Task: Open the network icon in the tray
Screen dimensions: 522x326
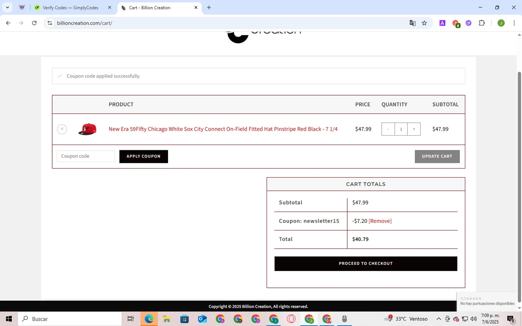Action: click(465, 319)
